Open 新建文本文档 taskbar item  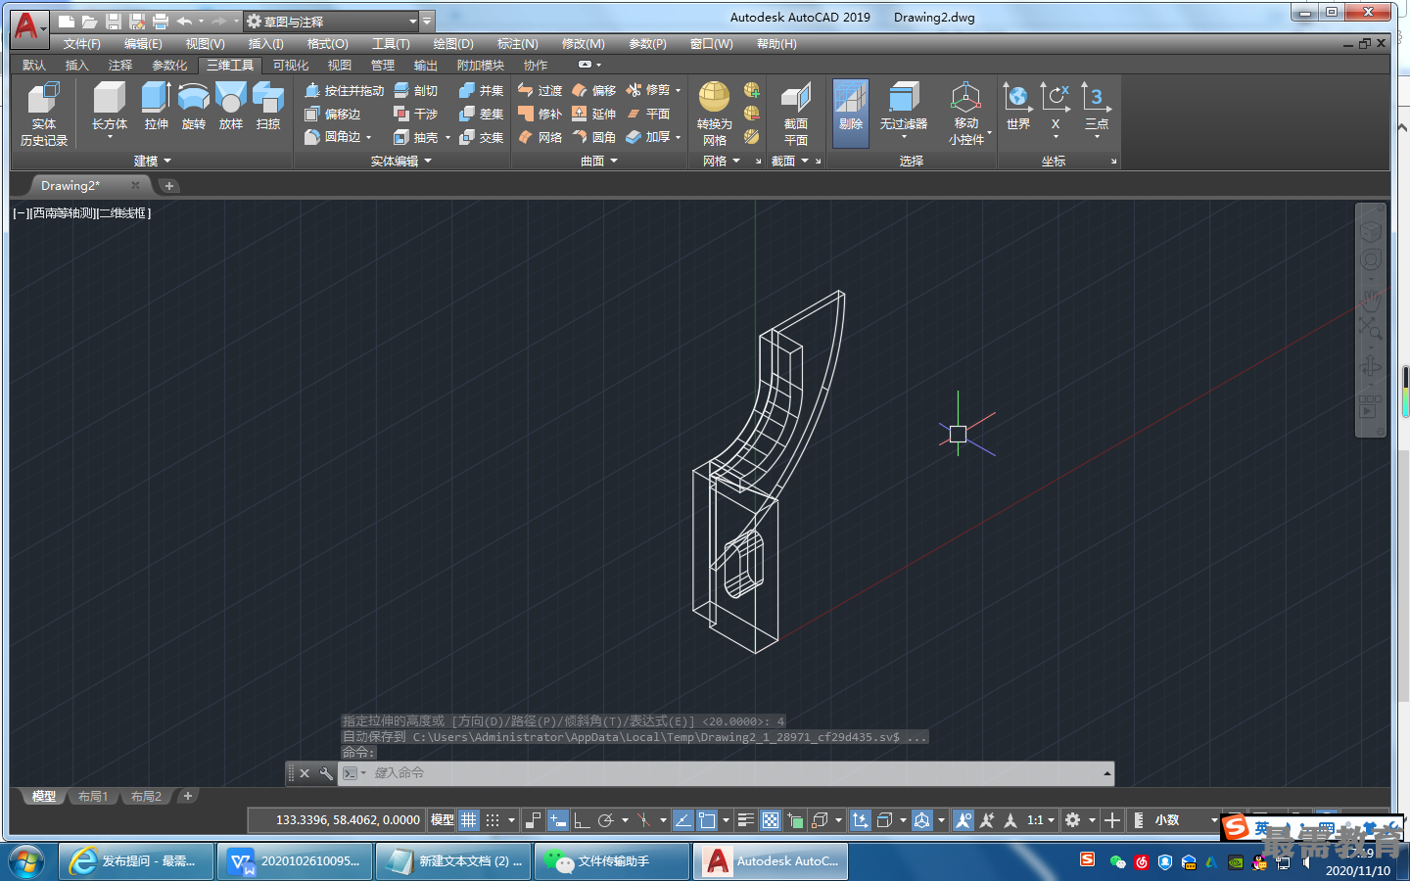click(453, 861)
